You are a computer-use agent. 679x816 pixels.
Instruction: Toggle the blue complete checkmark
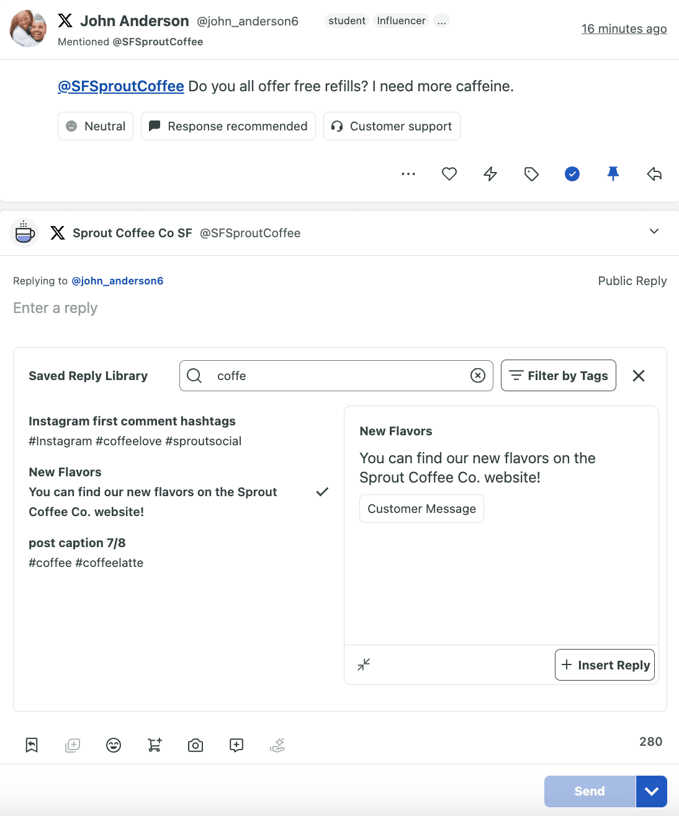click(572, 174)
